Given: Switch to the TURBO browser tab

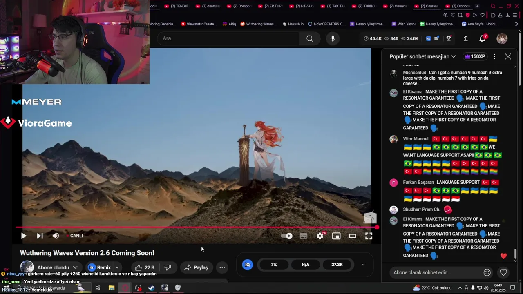Looking at the screenshot, I should tap(366, 6).
